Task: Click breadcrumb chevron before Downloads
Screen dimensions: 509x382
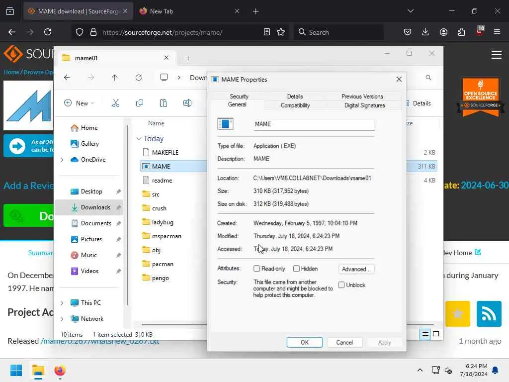Action: [x=179, y=78]
